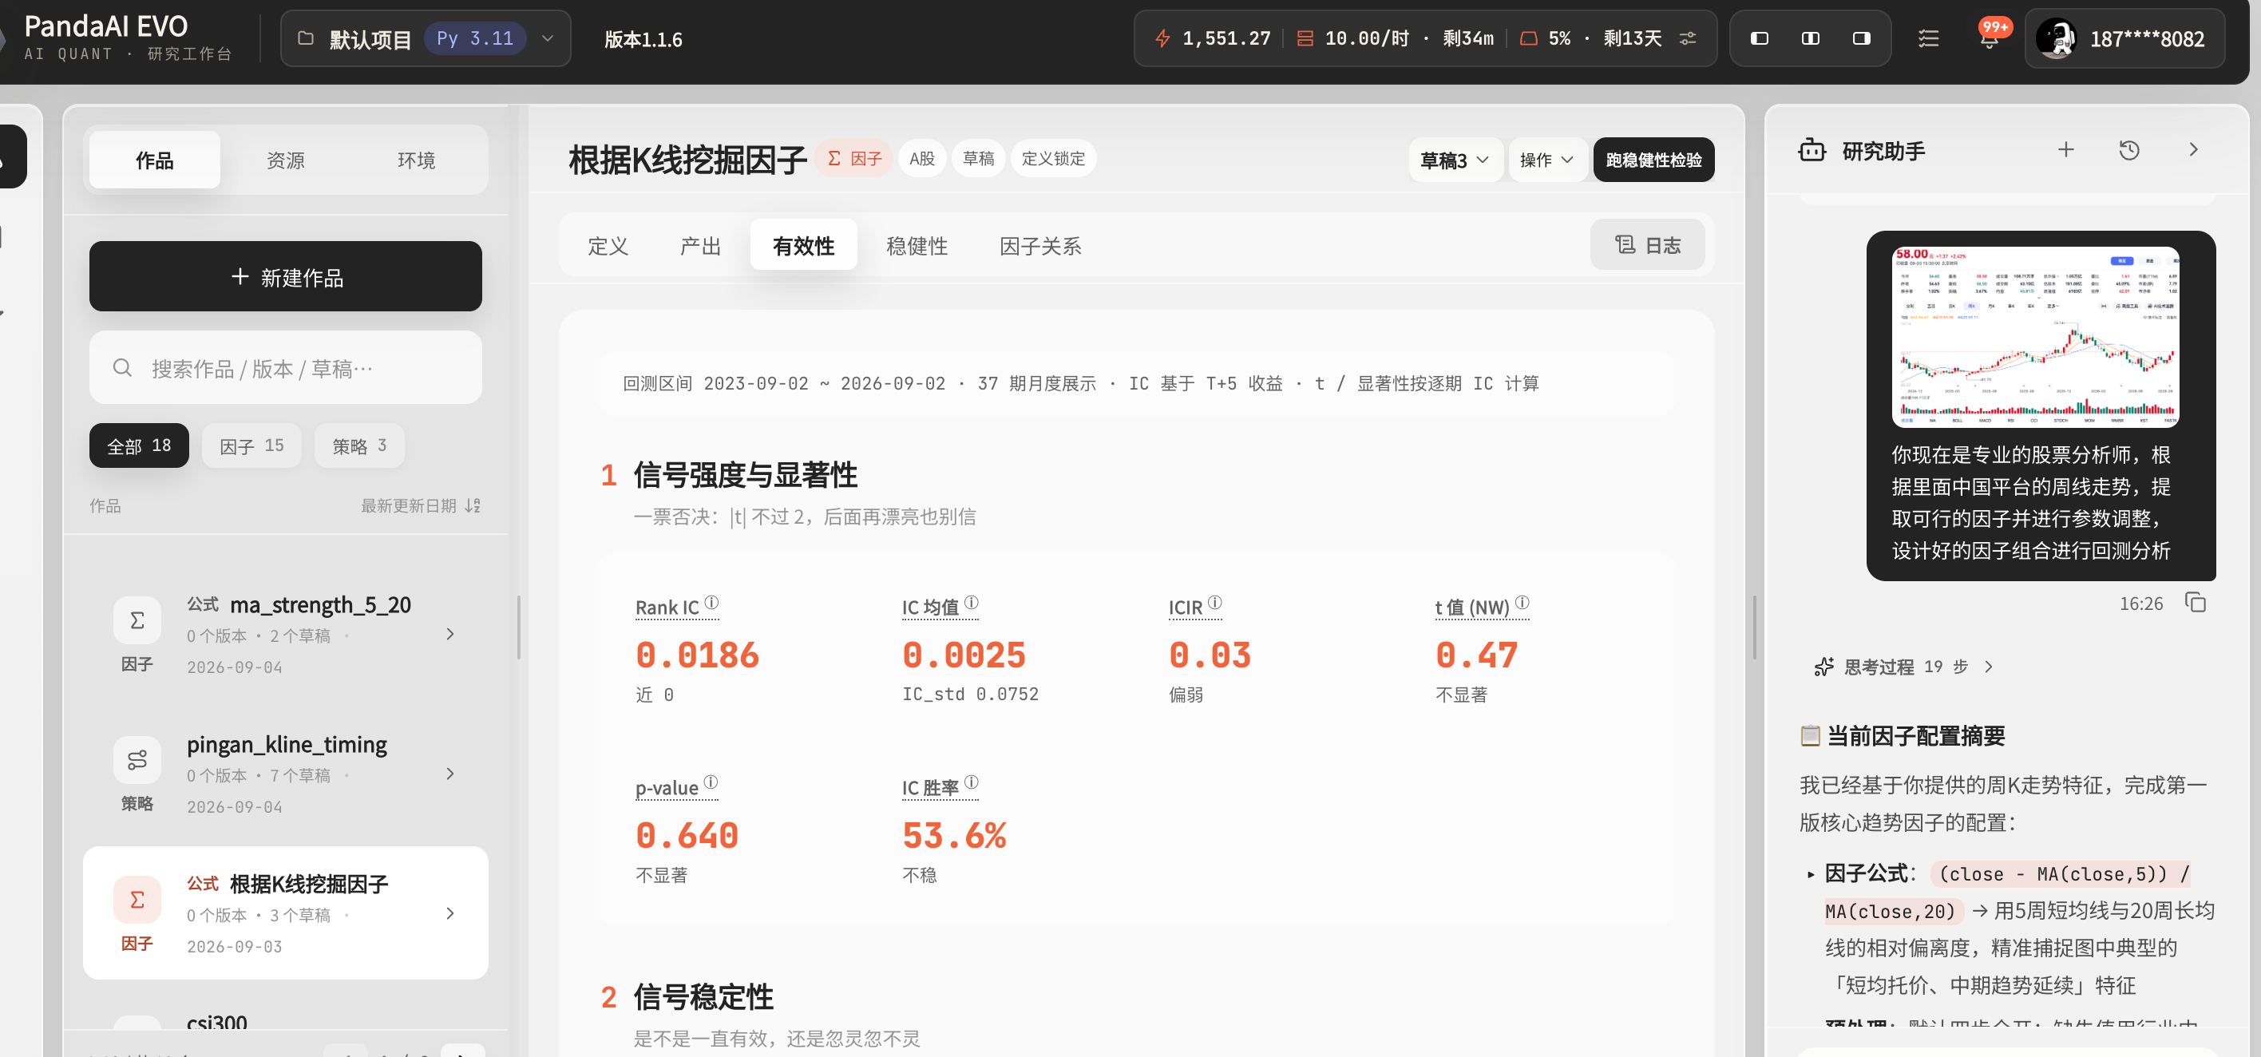
Task: Click the t 值 (NW) info icon
Action: click(x=1522, y=602)
